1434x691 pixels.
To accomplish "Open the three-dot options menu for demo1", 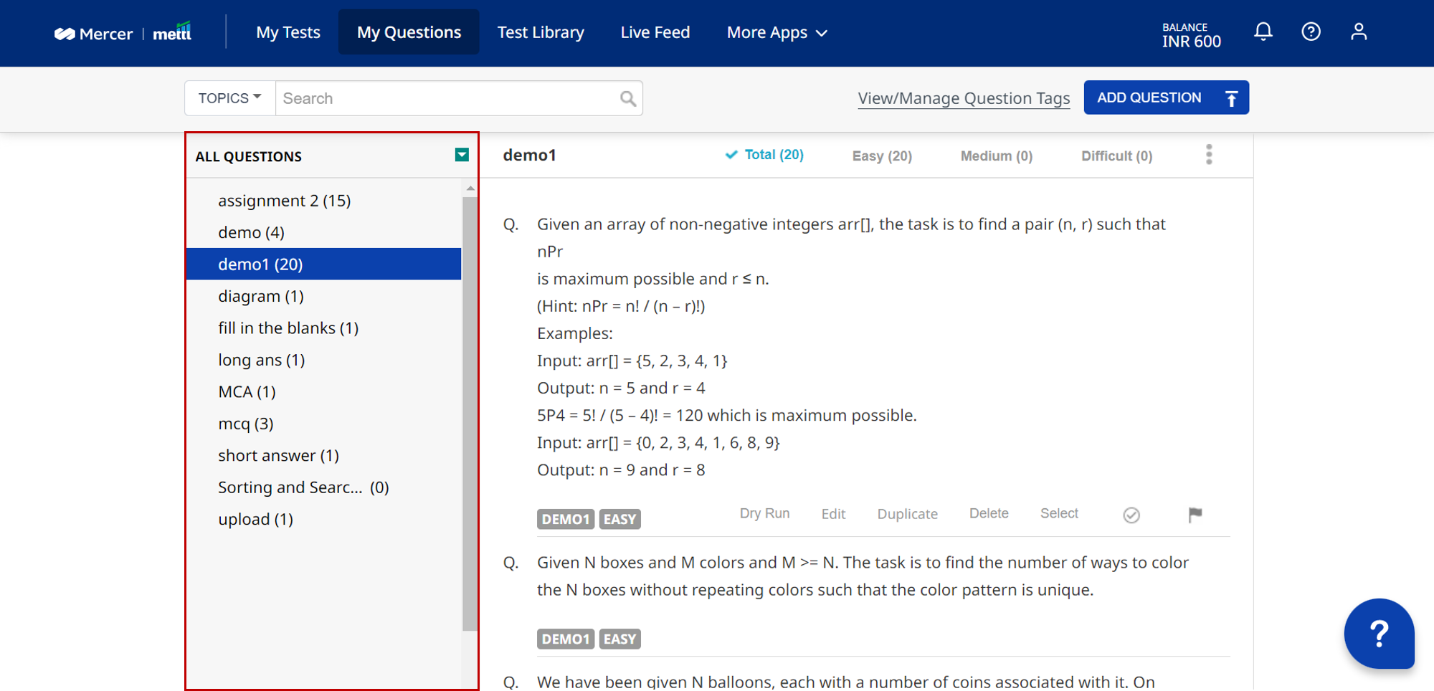I will [1209, 155].
